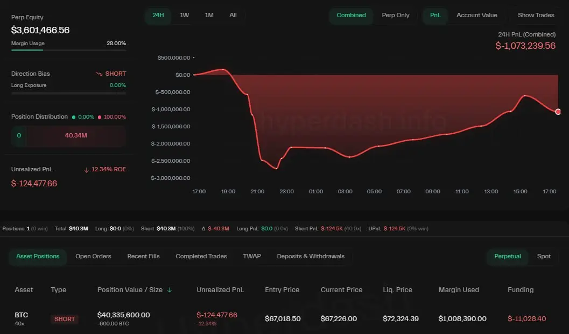Sort table by Type column
Screen dimensions: 569x334
click(59, 290)
